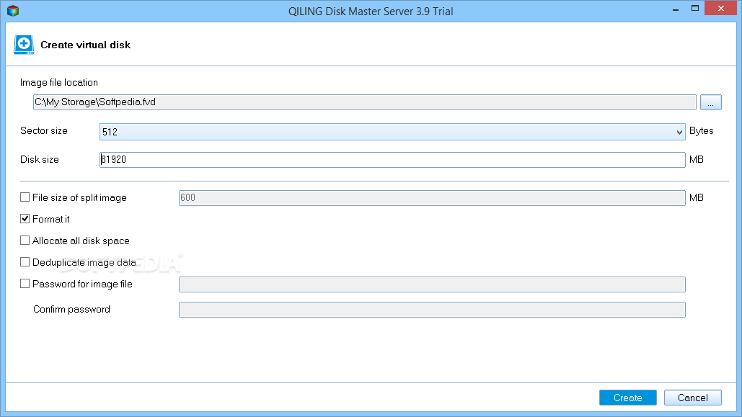Minimize the QILING Disk Master window

click(x=676, y=9)
